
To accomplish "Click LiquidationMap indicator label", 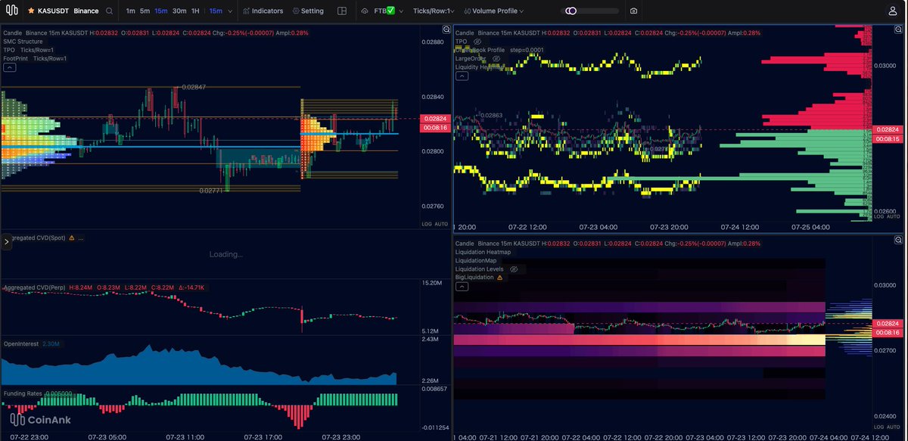I will tap(476, 260).
